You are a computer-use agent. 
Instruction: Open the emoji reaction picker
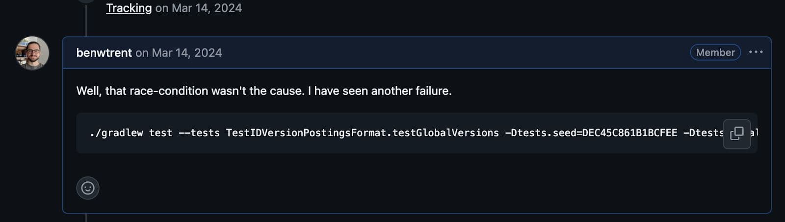[x=88, y=188]
